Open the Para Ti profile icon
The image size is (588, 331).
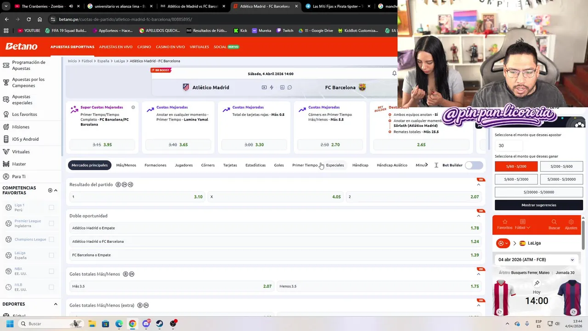pyautogui.click(x=6, y=176)
